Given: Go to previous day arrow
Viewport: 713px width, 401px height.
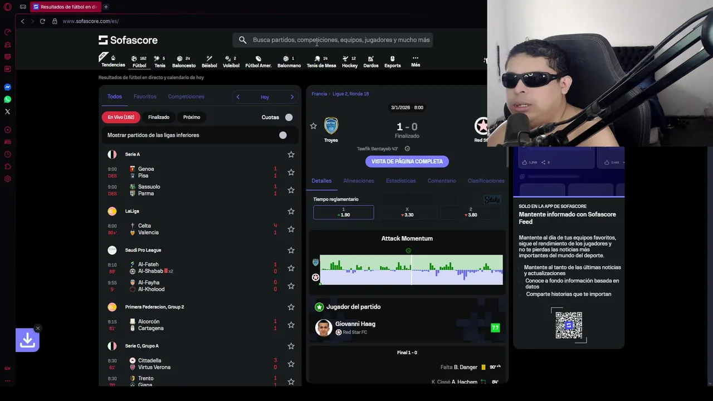Looking at the screenshot, I should 238,97.
